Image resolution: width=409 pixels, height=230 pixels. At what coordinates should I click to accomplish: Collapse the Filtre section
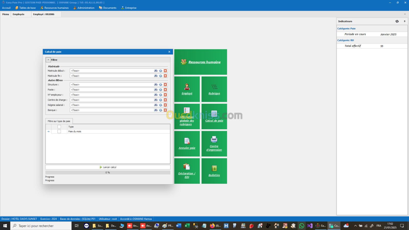pyautogui.click(x=48, y=60)
